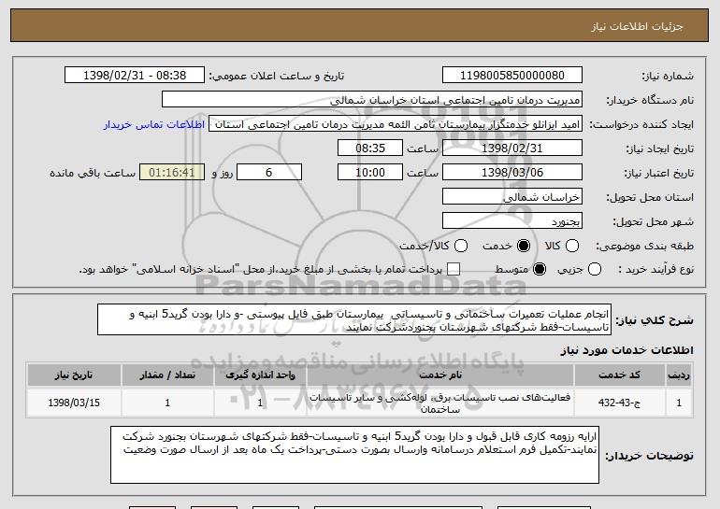720x509 pixels.
Task: Click the کد خدمت column header
Action: coord(619,375)
